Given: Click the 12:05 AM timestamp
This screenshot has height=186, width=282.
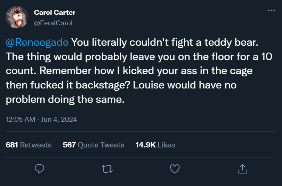Looking at the screenshot, I should (x=20, y=119).
